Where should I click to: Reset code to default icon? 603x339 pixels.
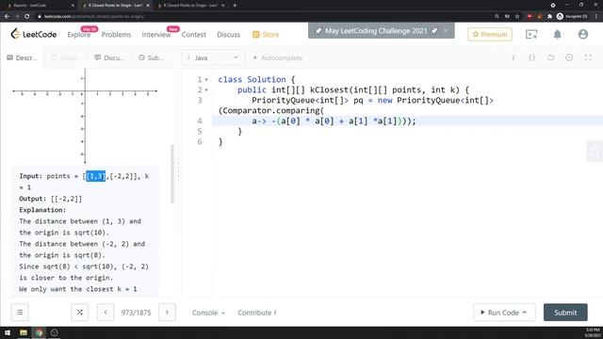550,57
